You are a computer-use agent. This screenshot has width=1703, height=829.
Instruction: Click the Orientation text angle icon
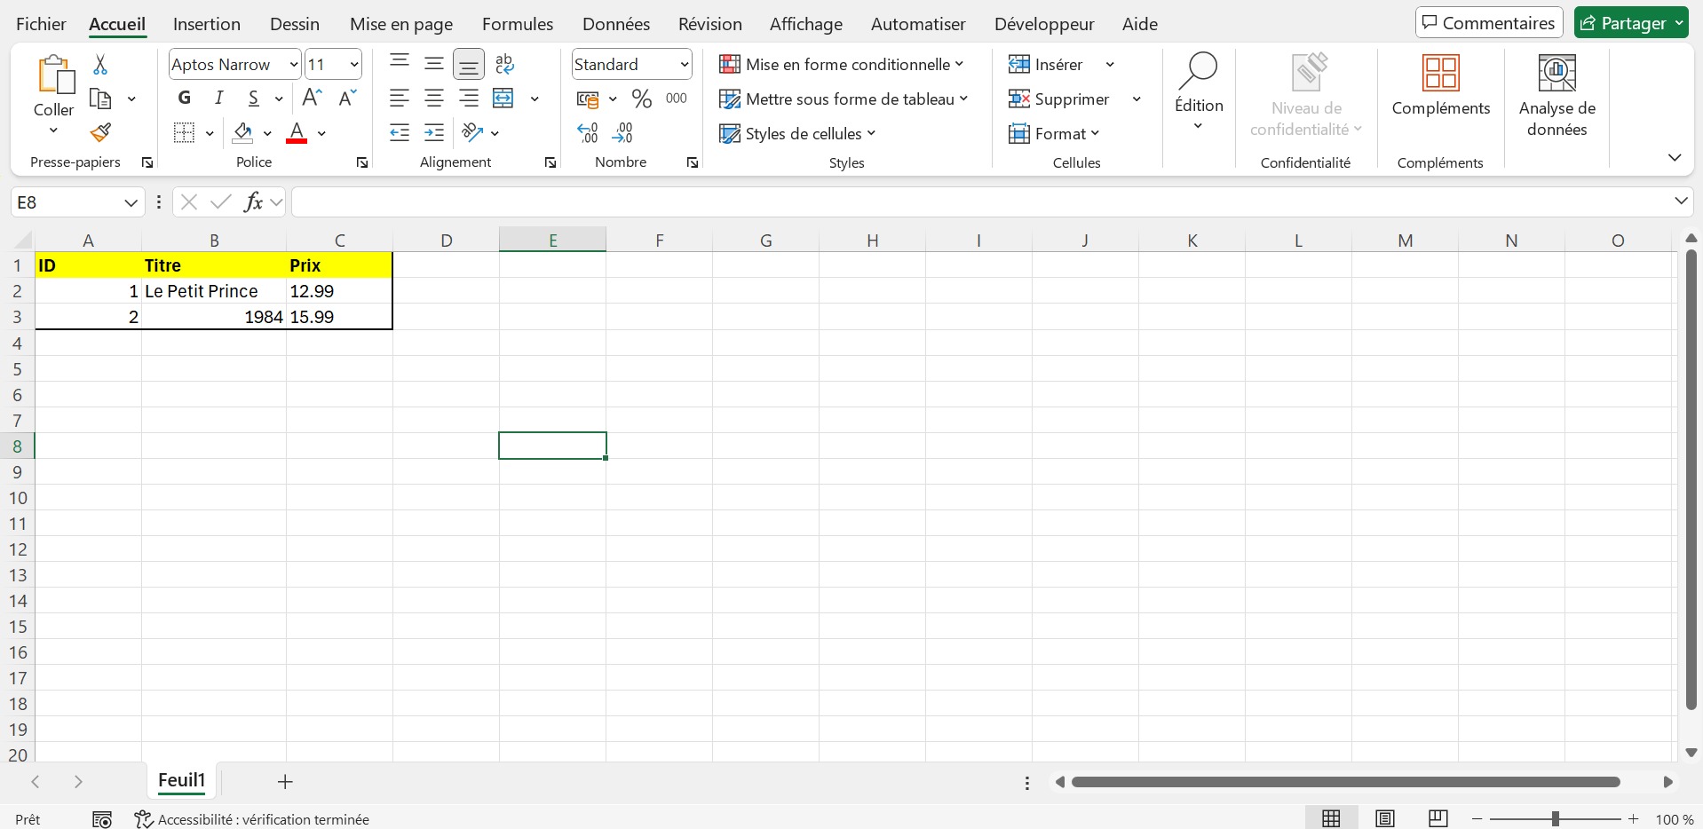[x=472, y=133]
